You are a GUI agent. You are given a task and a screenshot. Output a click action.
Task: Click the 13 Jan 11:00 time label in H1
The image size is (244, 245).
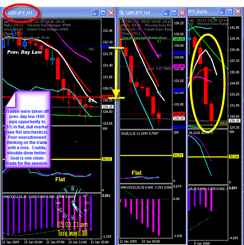tap(78, 242)
